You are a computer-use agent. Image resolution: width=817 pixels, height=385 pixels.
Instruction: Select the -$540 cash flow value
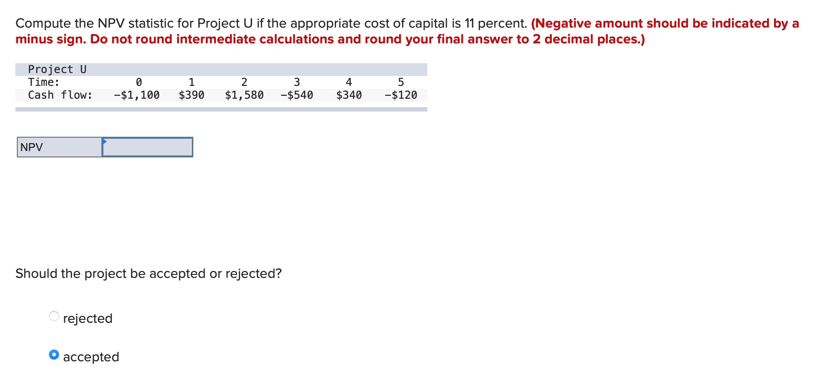[x=297, y=95]
